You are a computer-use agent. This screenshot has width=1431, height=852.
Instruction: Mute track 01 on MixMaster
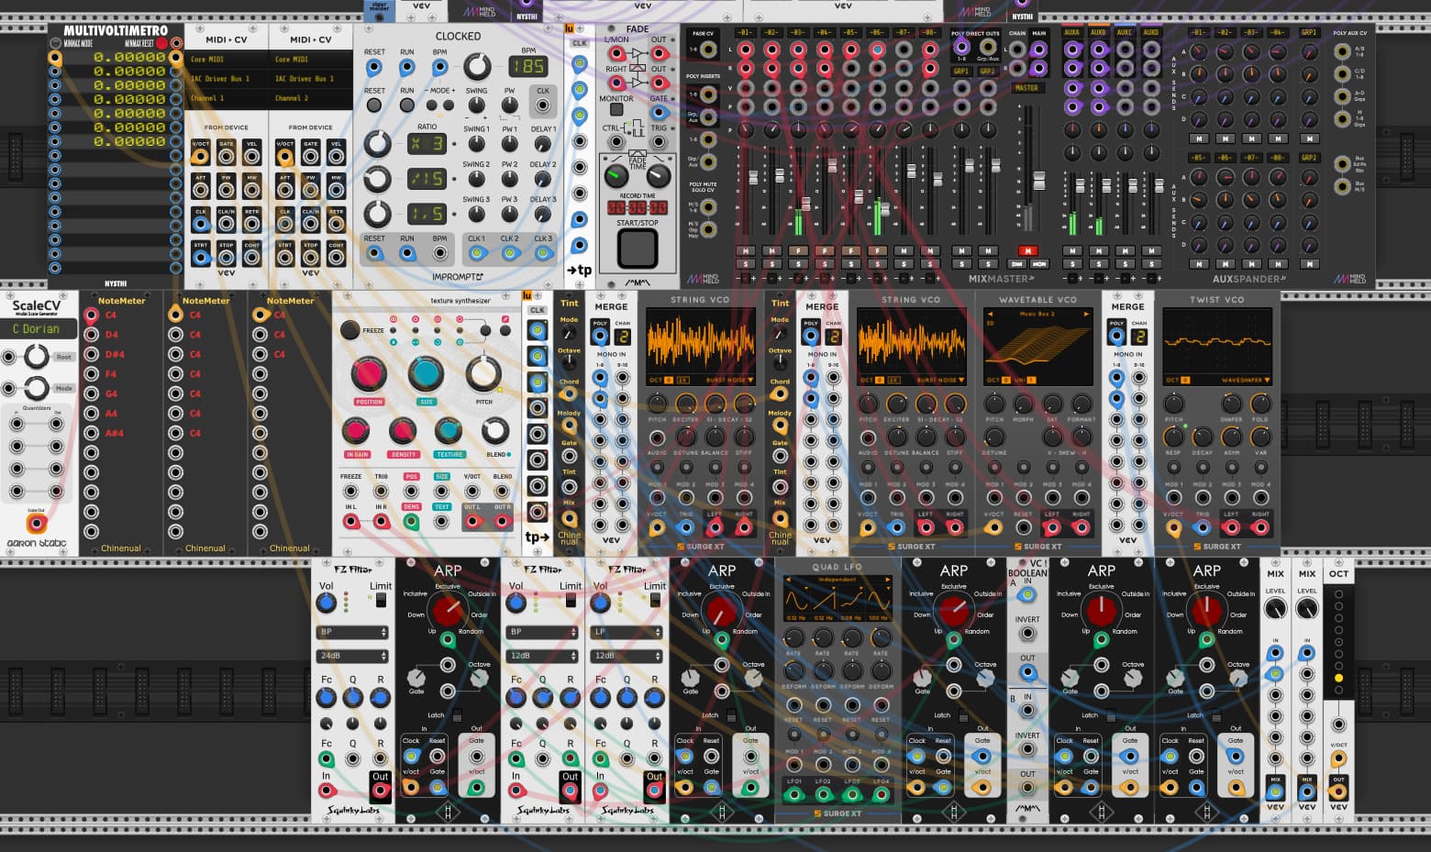746,250
